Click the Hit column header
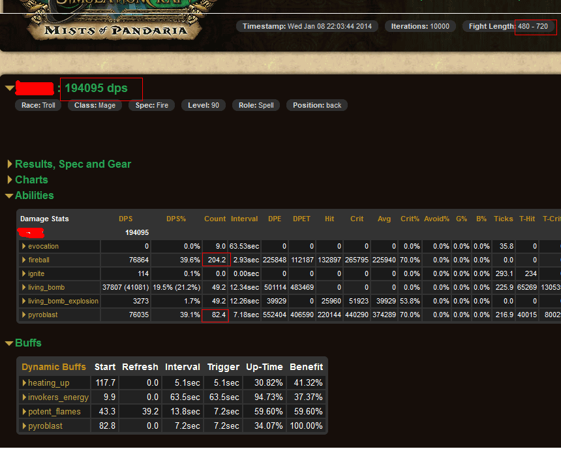The image size is (561, 449). 329,219
